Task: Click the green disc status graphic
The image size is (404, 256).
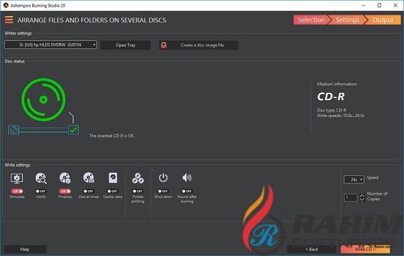Action: (x=44, y=99)
